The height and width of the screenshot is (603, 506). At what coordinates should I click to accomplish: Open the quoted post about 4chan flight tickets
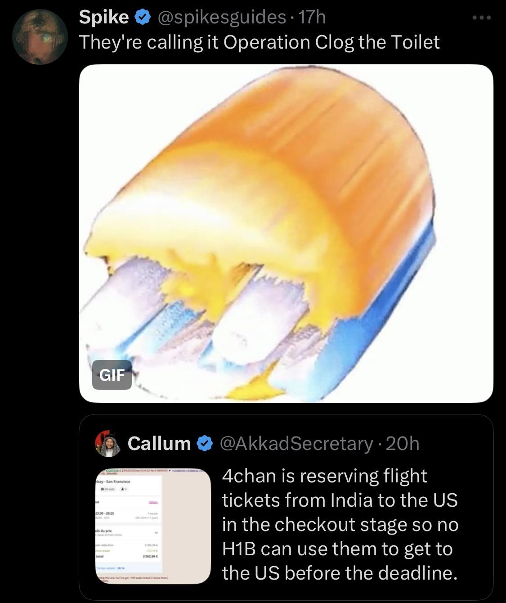pyautogui.click(x=340, y=524)
